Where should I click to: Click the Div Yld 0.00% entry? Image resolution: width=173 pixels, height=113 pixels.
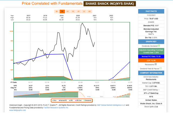point(151,38)
